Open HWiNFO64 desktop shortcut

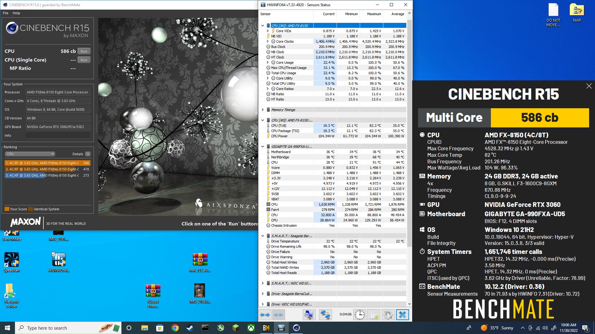coord(59,262)
